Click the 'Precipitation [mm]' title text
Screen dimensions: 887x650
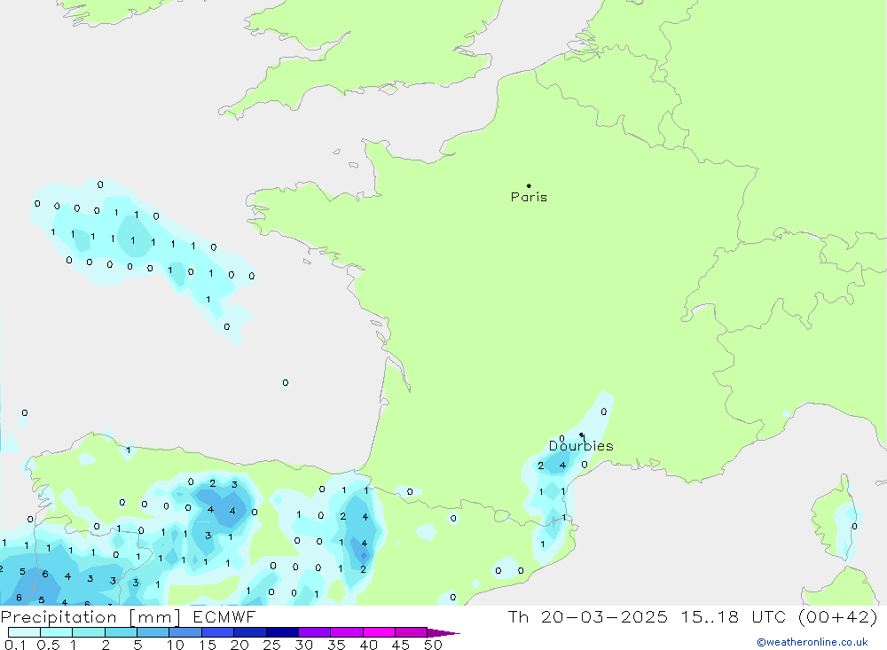tap(90, 617)
